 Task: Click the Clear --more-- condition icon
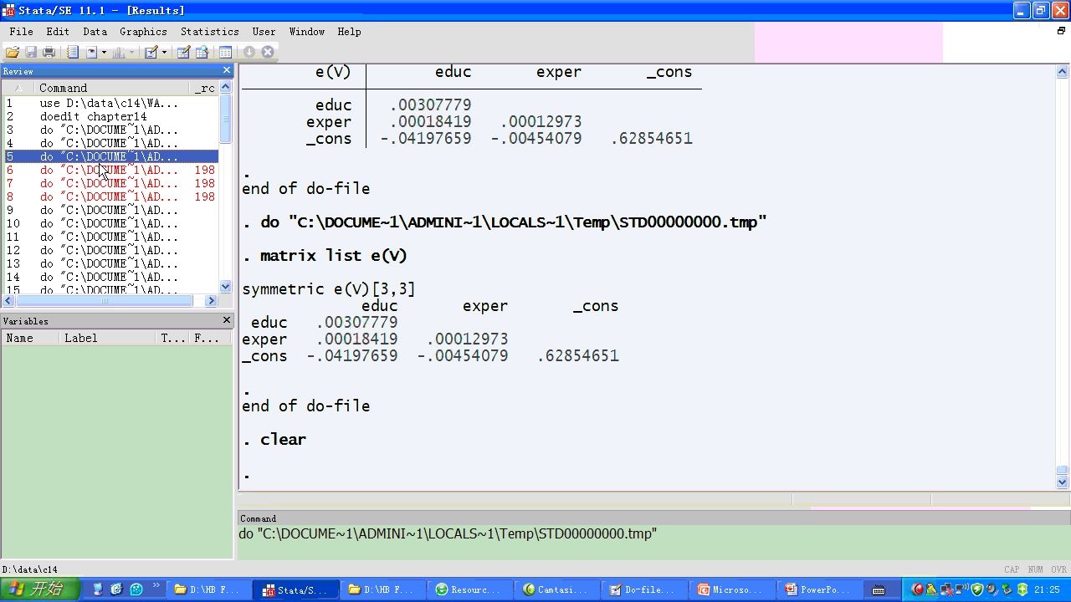249,52
